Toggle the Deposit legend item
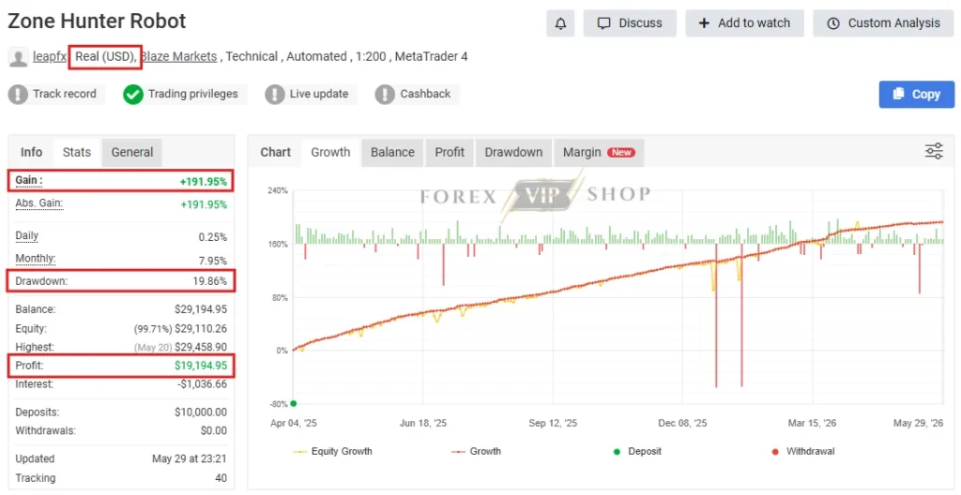Image resolution: width=961 pixels, height=495 pixels. coord(637,452)
